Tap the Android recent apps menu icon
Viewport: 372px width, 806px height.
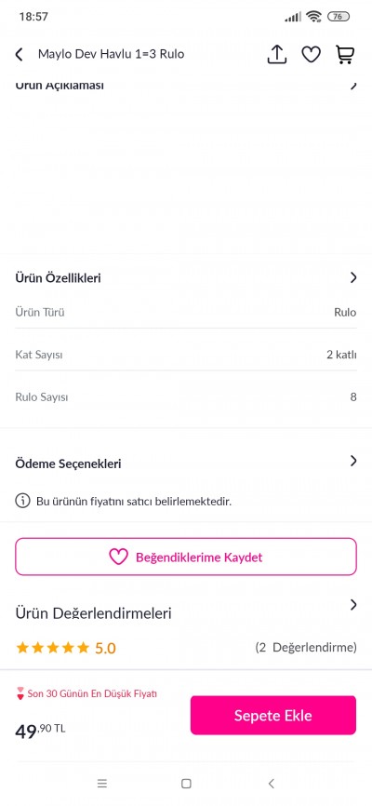click(102, 784)
